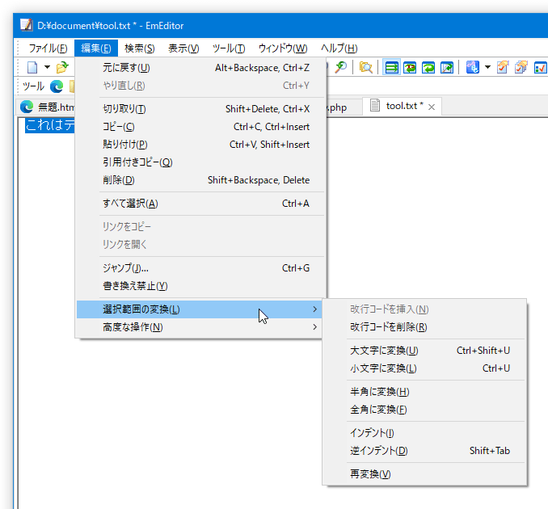Choose 引用付きコピー(Q) menu entry
Image resolution: width=548 pixels, height=509 pixels.
pos(201,162)
